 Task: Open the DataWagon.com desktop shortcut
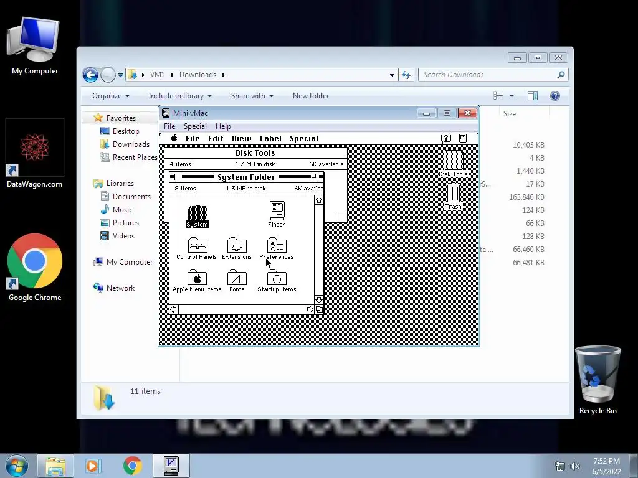(x=35, y=154)
